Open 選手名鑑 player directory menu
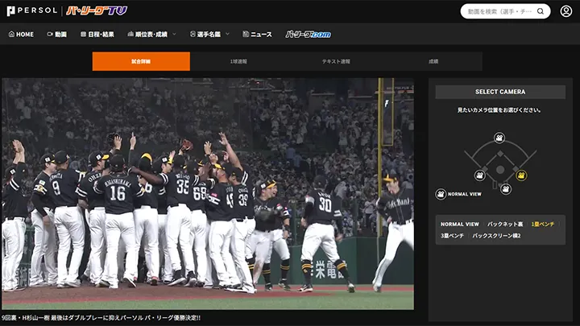Screen dimensions: 580x326 click(x=205, y=35)
